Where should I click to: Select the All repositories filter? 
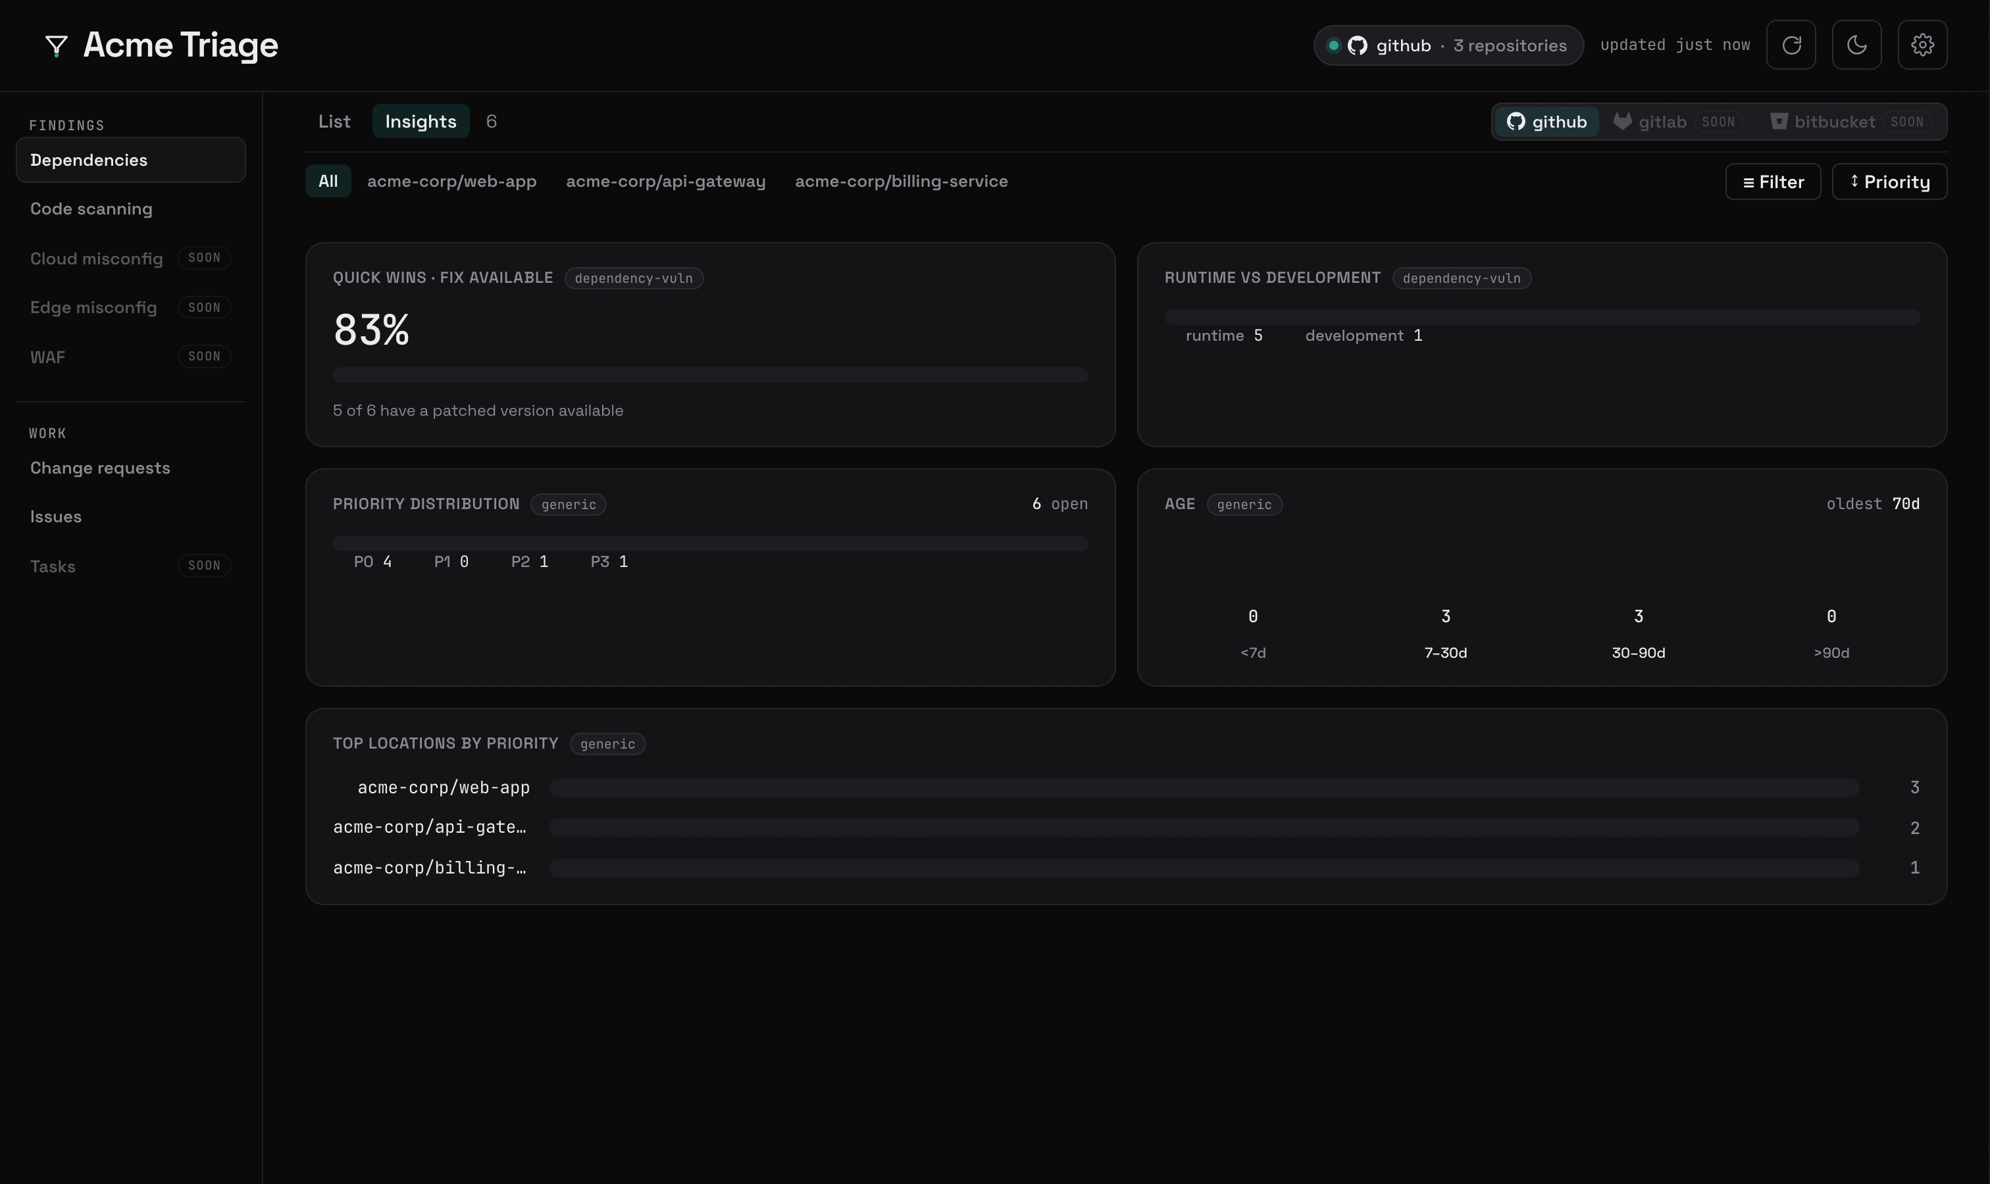pyautogui.click(x=328, y=181)
